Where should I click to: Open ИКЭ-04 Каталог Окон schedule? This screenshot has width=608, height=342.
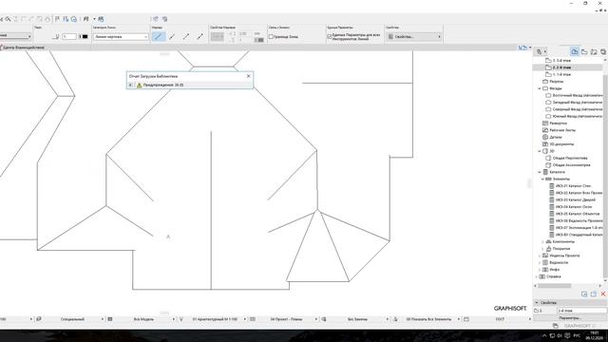click(574, 207)
